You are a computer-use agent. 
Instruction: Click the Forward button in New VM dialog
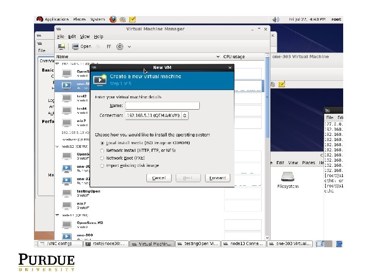pyautogui.click(x=217, y=178)
